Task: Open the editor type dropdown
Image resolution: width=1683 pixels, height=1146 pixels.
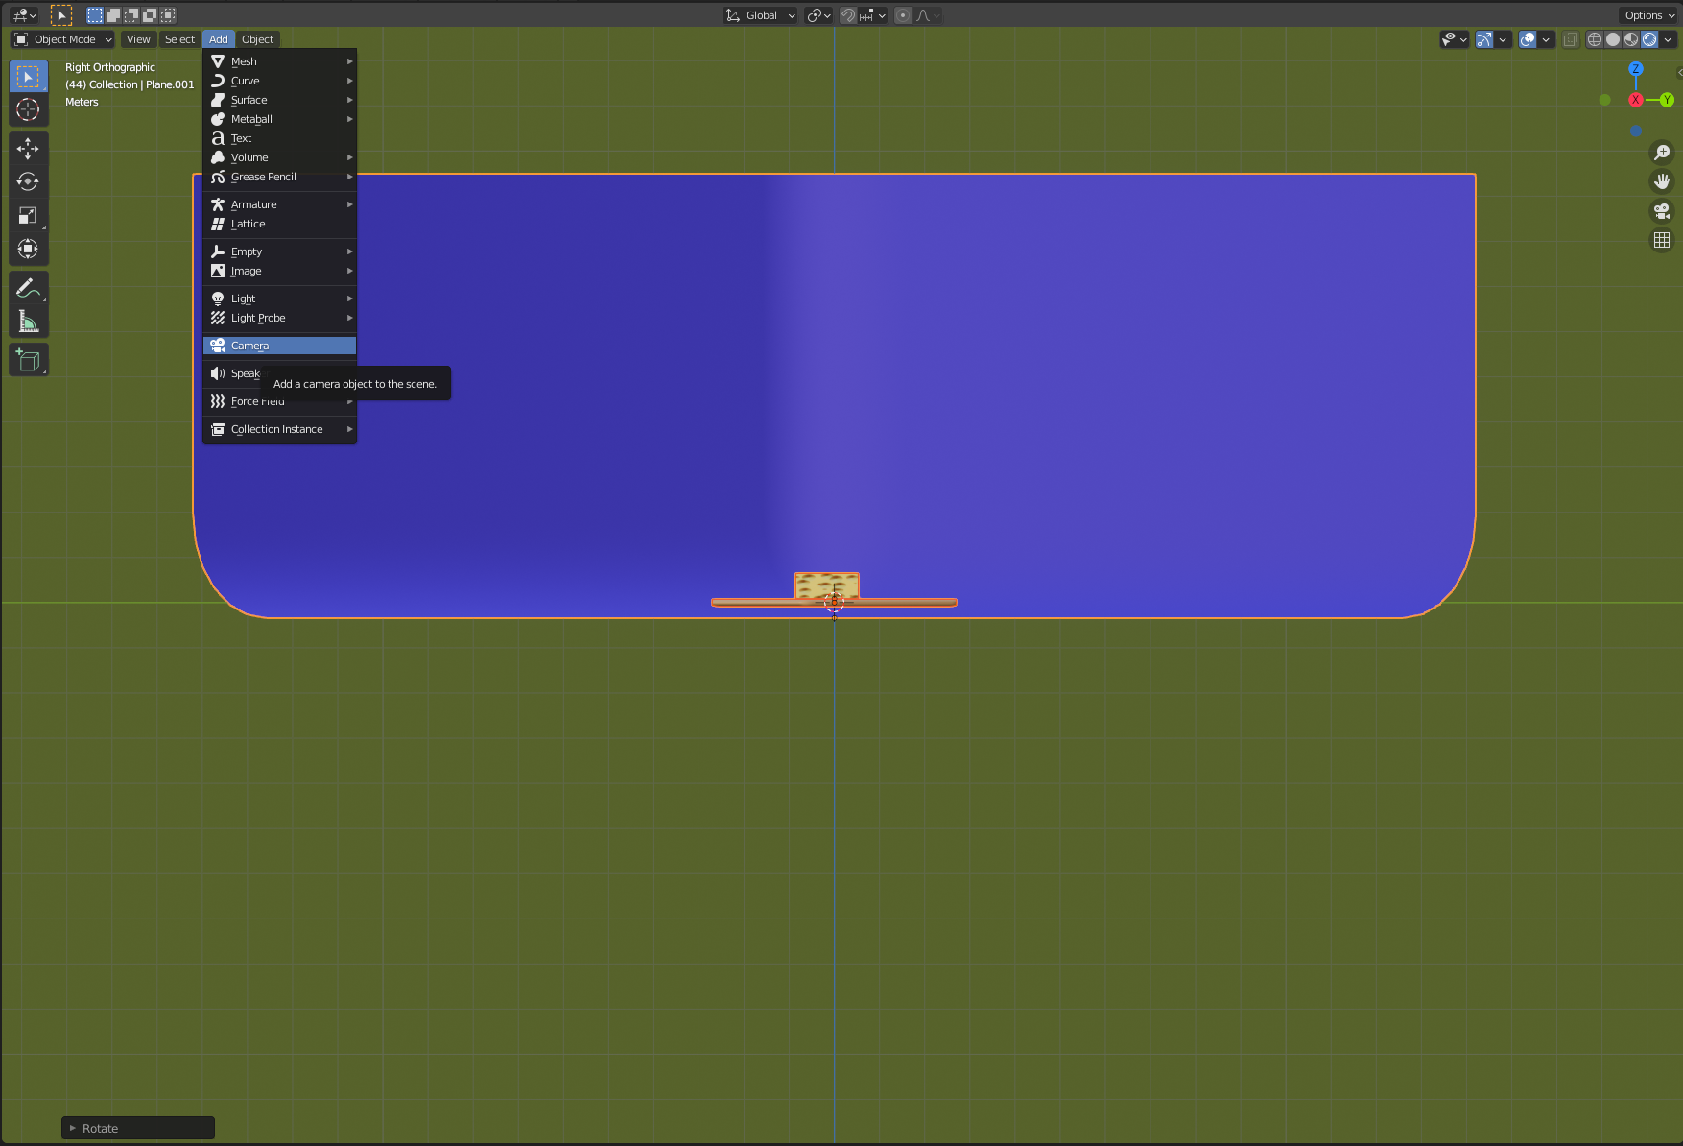Action: (x=24, y=15)
